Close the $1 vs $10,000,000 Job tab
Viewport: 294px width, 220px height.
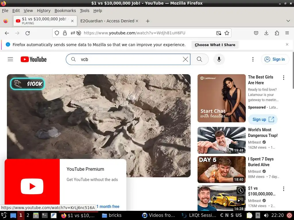point(72,21)
